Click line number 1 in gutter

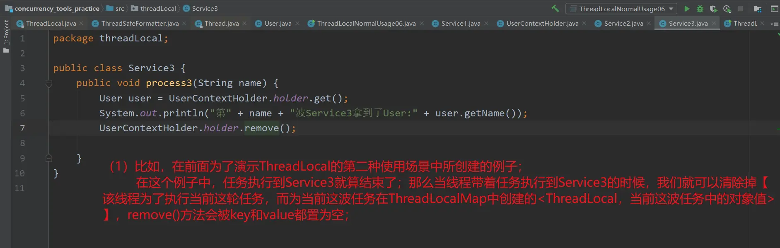(22, 39)
